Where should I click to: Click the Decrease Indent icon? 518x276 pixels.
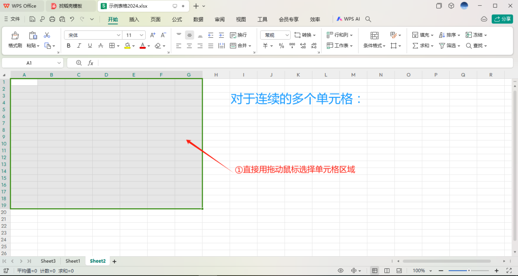[210, 35]
